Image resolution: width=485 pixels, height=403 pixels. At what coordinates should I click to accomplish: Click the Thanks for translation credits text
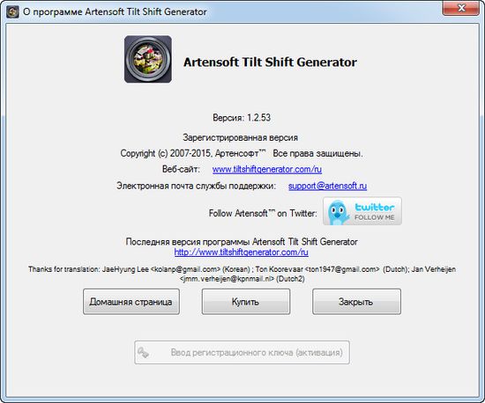(x=242, y=274)
